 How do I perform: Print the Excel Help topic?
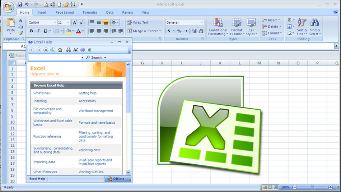pyautogui.click(x=69, y=50)
